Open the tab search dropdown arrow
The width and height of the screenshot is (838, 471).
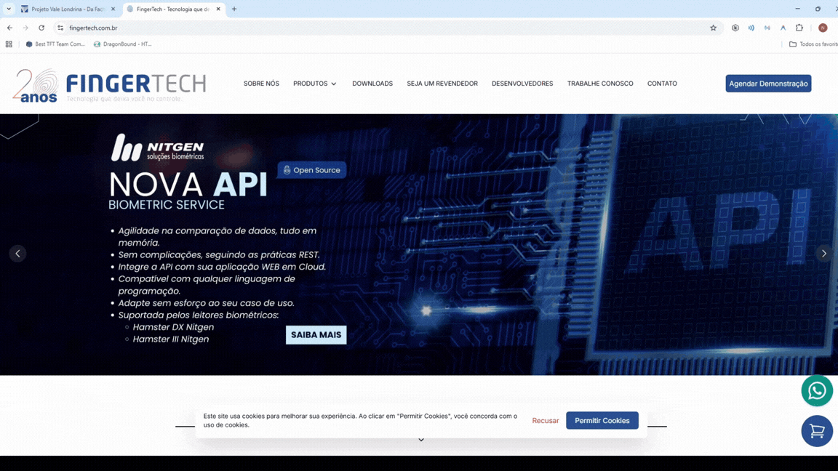(9, 9)
